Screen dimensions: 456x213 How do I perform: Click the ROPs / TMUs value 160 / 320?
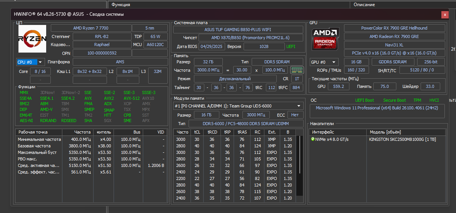click(x=357, y=70)
